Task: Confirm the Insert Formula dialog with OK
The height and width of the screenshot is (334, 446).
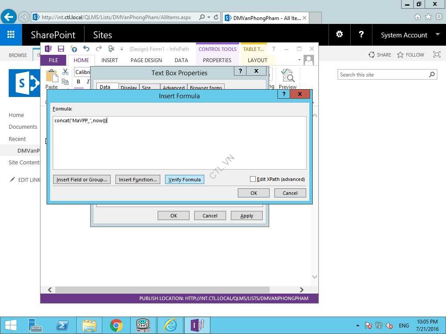Action: pos(253,193)
